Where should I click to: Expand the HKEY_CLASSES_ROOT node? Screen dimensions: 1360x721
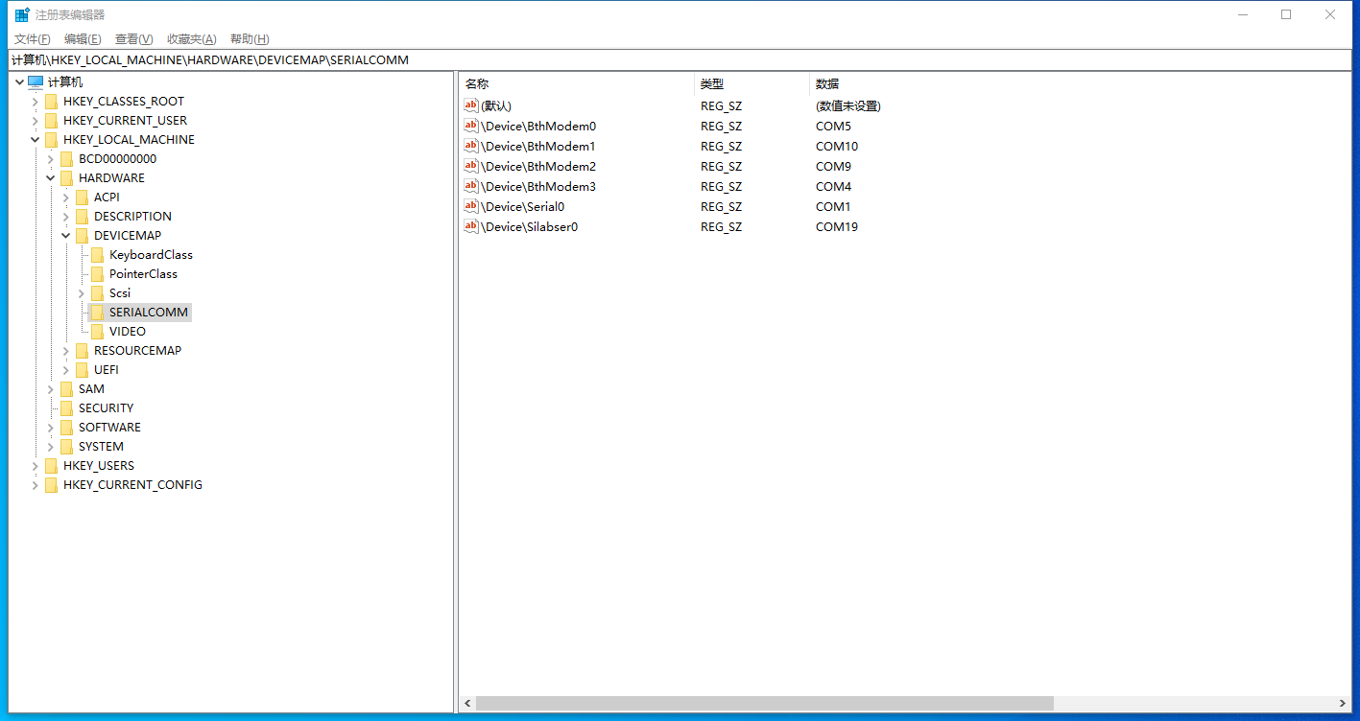tap(35, 101)
